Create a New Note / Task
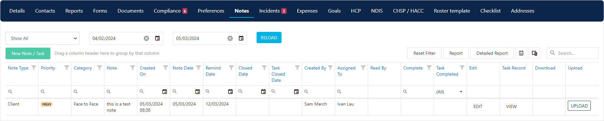This screenshot has width=604, height=121. pyautogui.click(x=28, y=53)
